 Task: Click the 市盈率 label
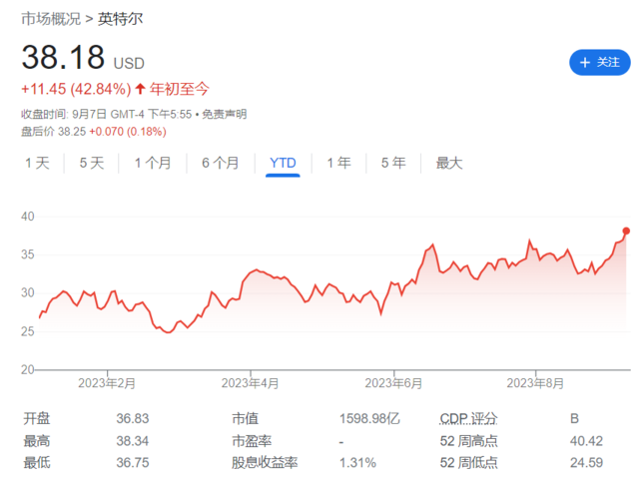point(252,441)
